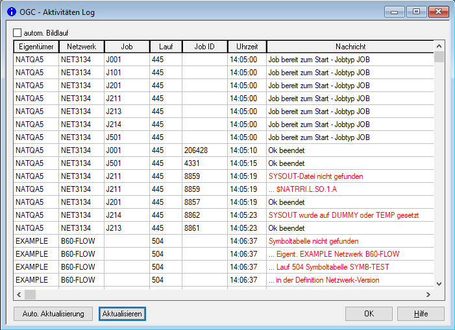This screenshot has height=330, width=455.
Task: Select the 'Symboltabelle nicht gefunden' row
Action: [x=313, y=241]
